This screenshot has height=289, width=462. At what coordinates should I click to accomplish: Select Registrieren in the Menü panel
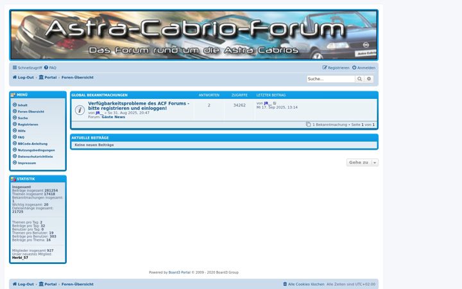point(28,125)
